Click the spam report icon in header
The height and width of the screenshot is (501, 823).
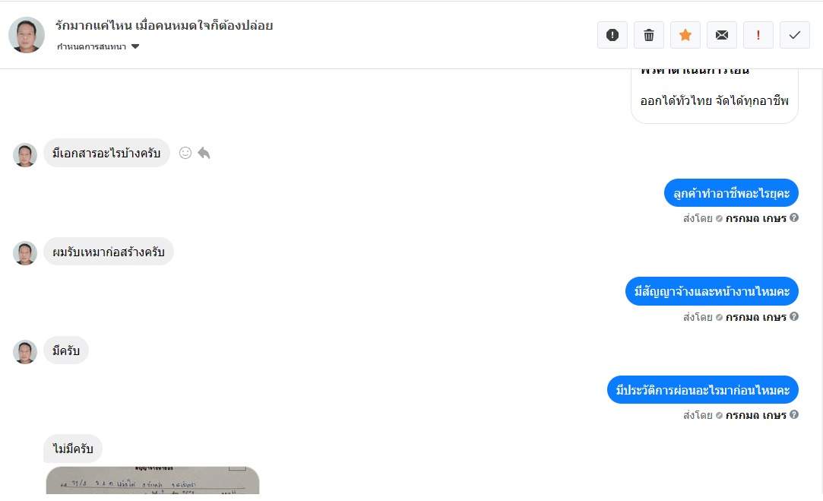coord(612,35)
